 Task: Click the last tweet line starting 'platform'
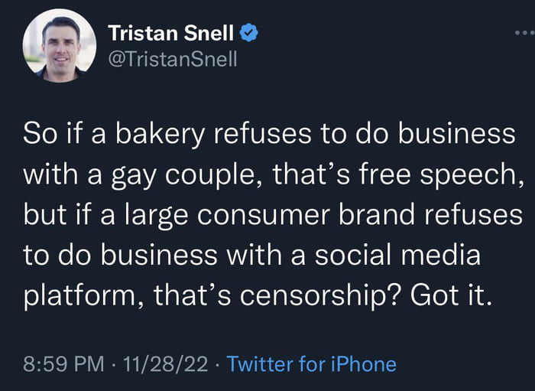click(258, 295)
